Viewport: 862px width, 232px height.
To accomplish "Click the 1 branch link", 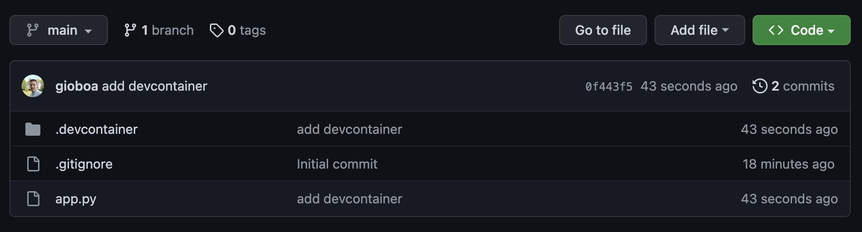I will (167, 31).
